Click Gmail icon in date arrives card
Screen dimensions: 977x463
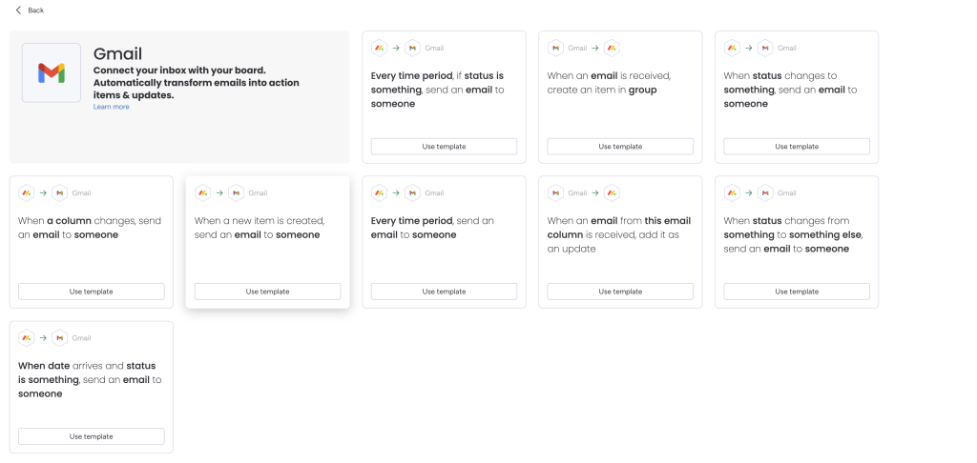pos(60,338)
